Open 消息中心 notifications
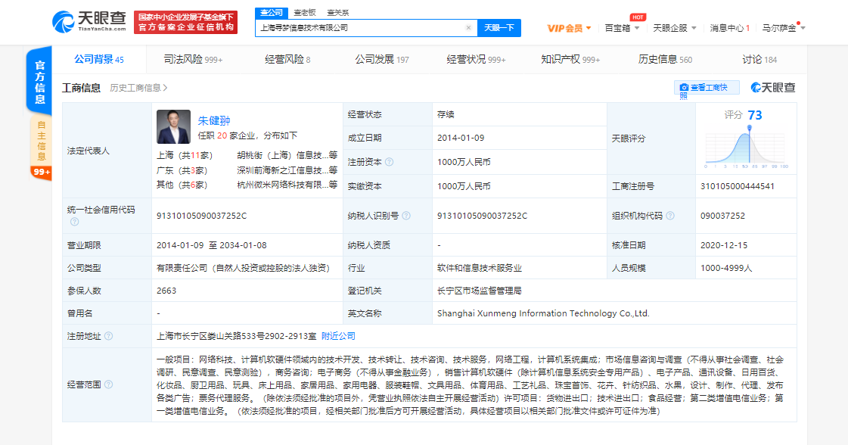This screenshot has width=848, height=445. [x=729, y=28]
